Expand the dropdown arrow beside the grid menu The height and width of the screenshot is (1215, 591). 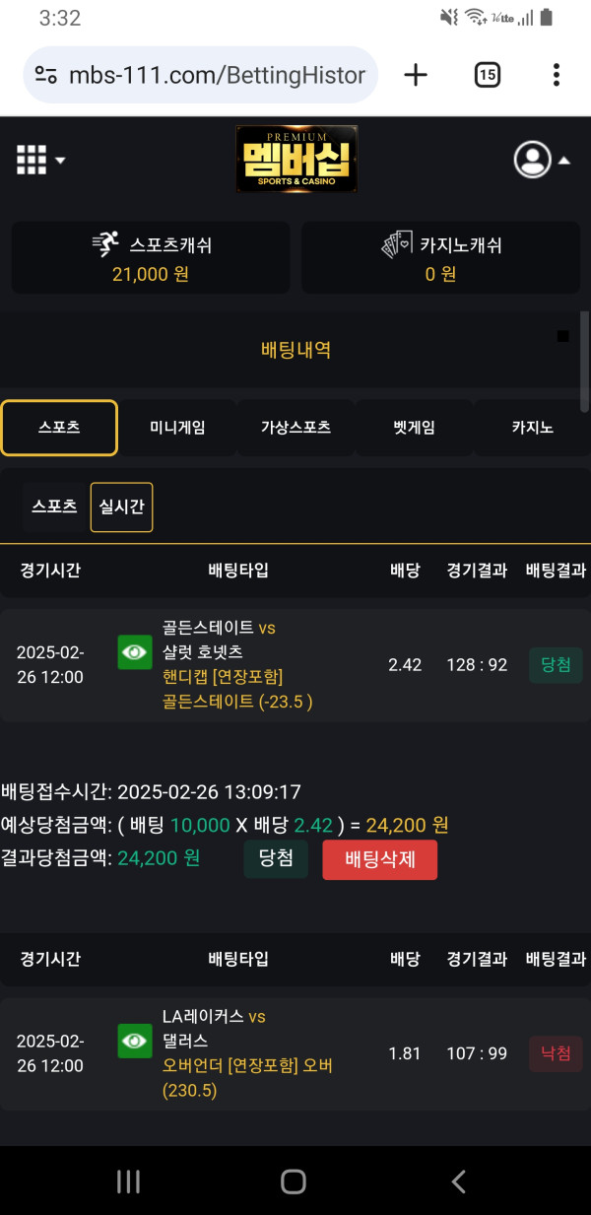point(59,160)
